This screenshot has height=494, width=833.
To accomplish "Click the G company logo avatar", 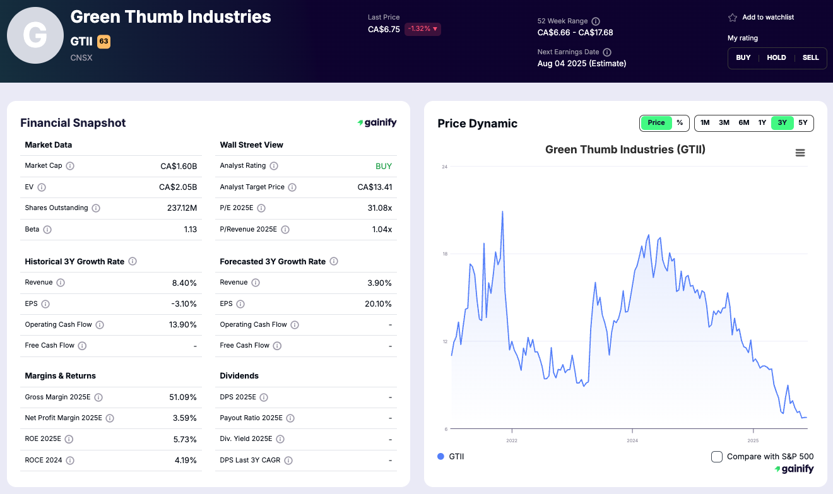I will coord(35,35).
